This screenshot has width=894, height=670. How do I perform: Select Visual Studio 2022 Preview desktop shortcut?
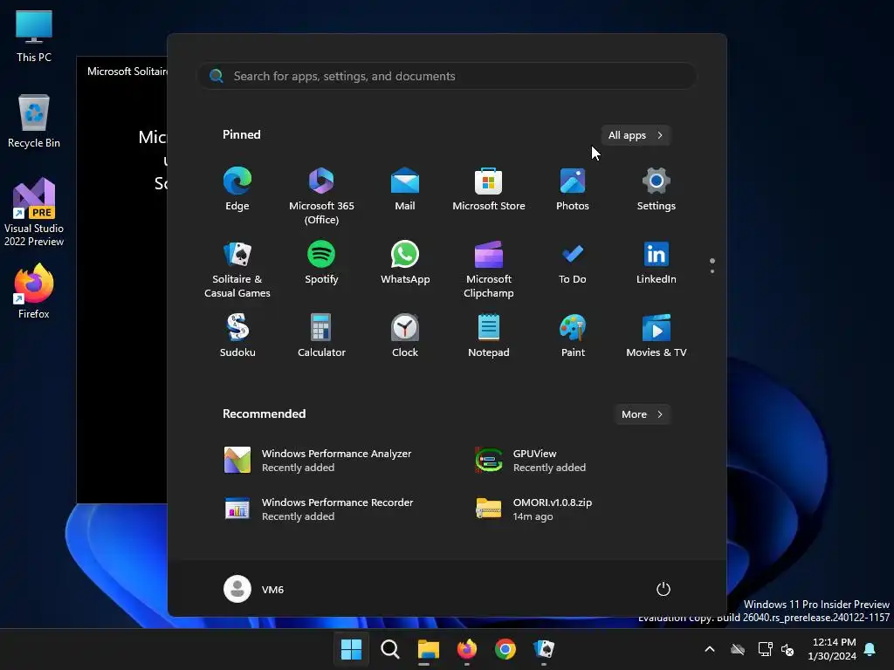34,212
